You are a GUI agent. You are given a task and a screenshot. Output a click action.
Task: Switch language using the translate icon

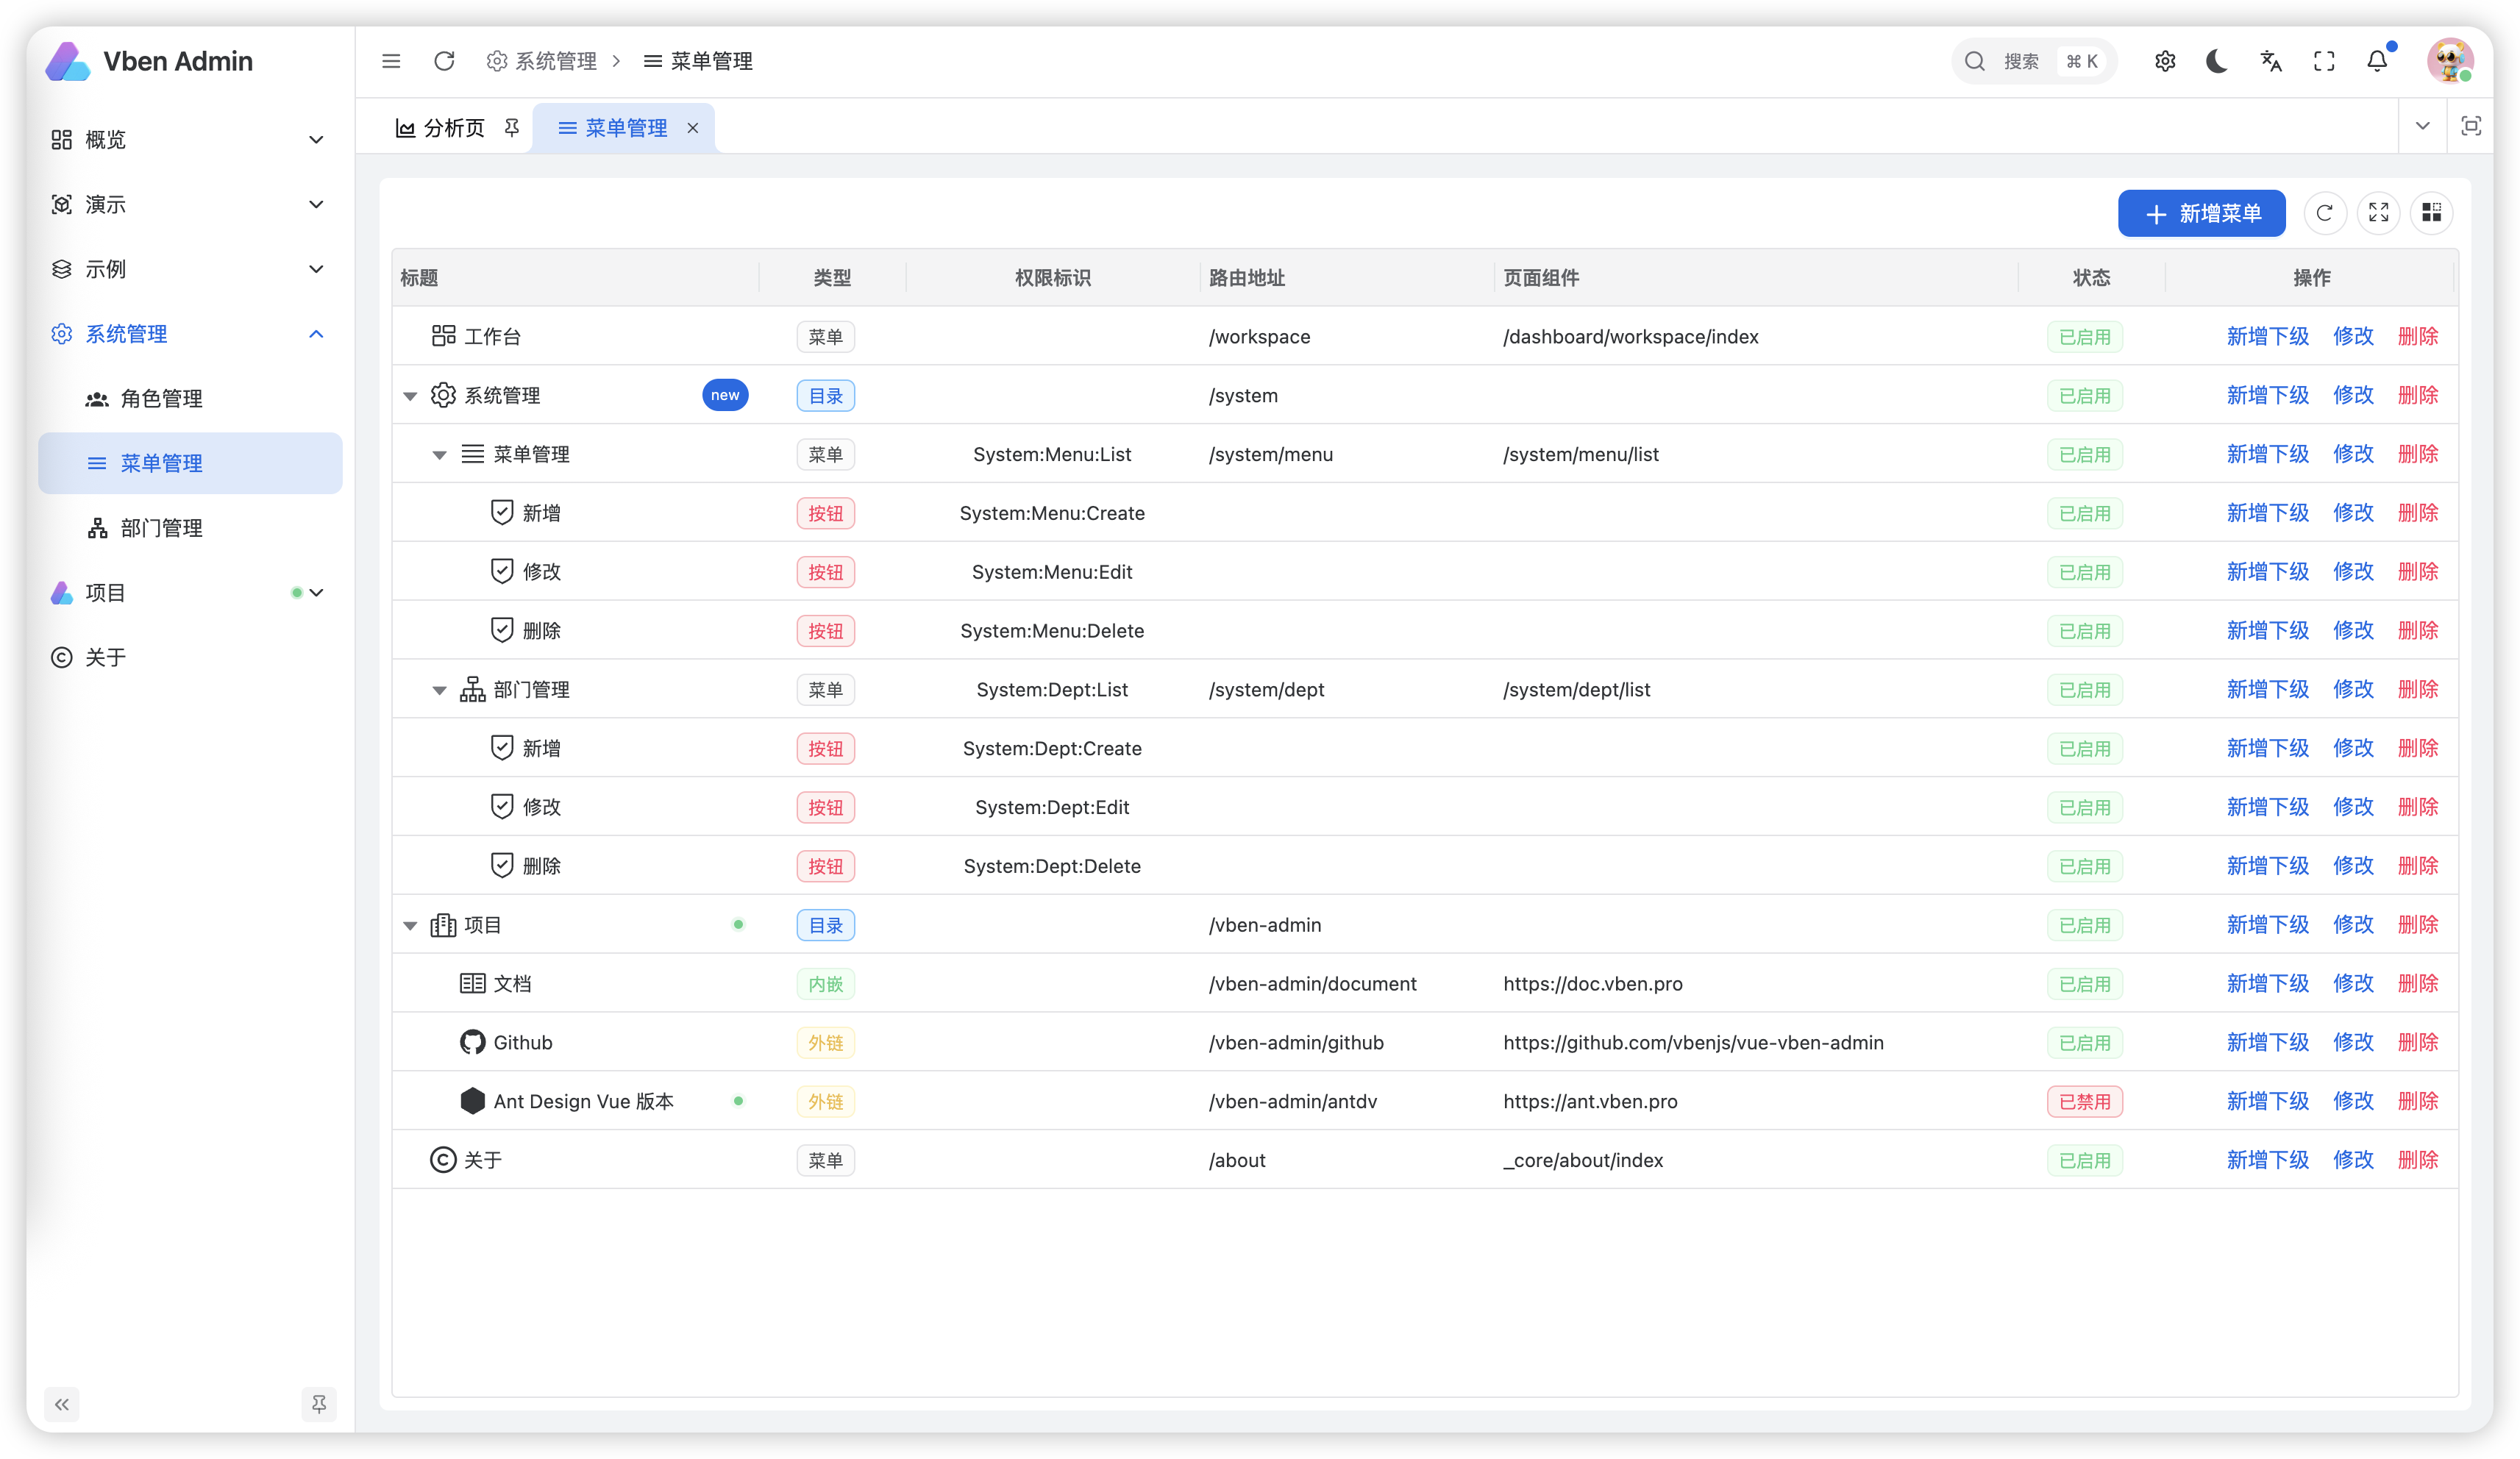tap(2270, 61)
